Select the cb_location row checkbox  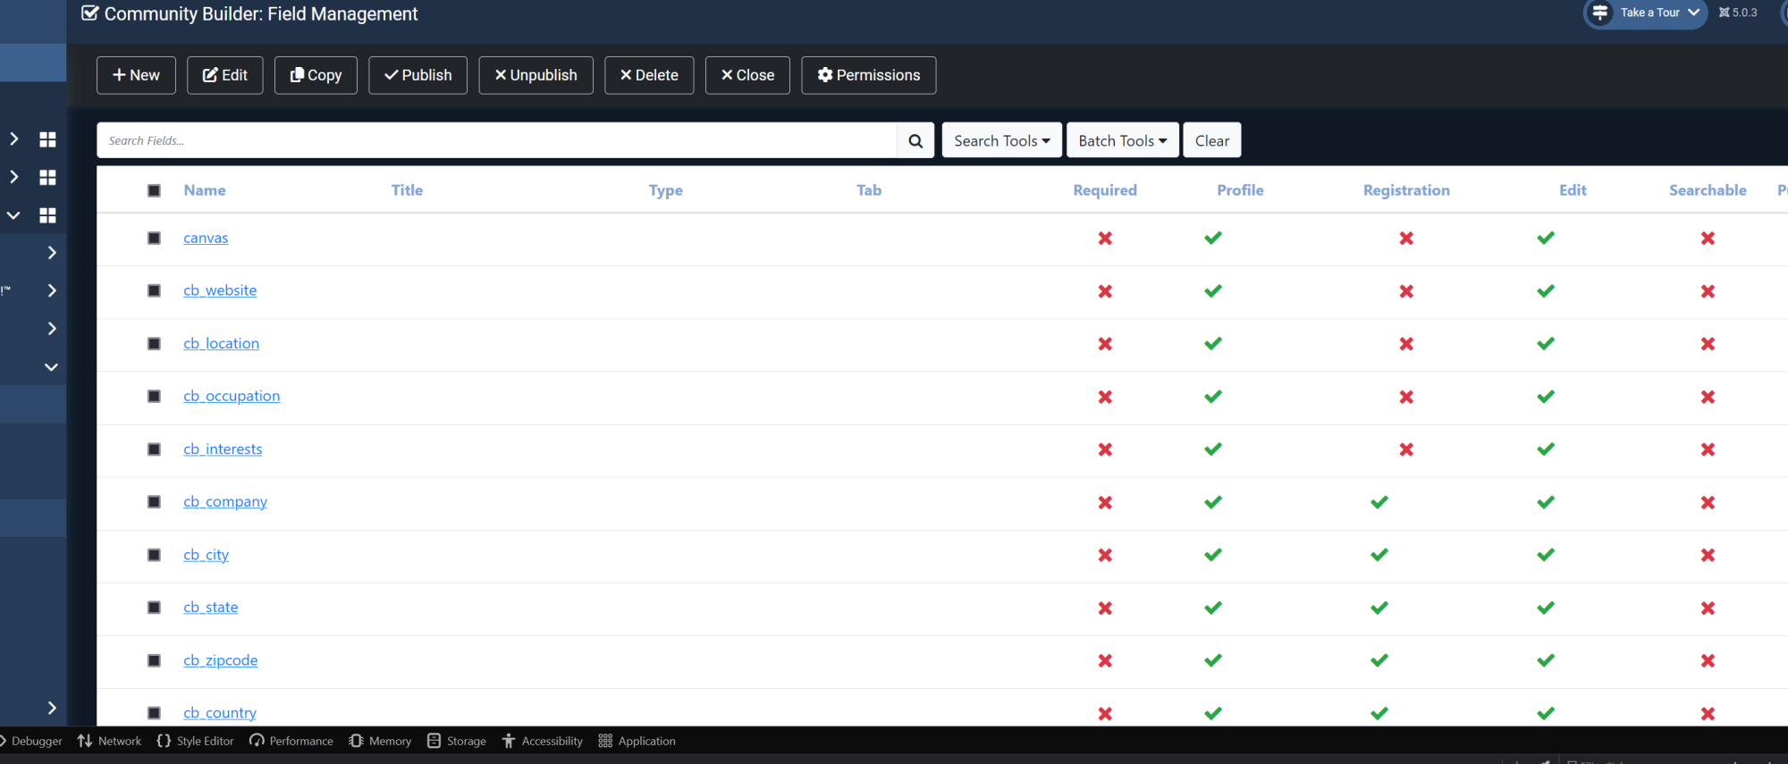click(x=154, y=343)
